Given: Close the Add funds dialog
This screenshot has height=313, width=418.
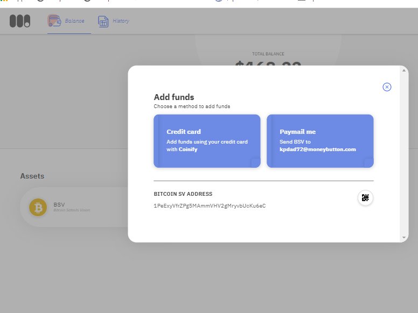Looking at the screenshot, I should (x=387, y=87).
